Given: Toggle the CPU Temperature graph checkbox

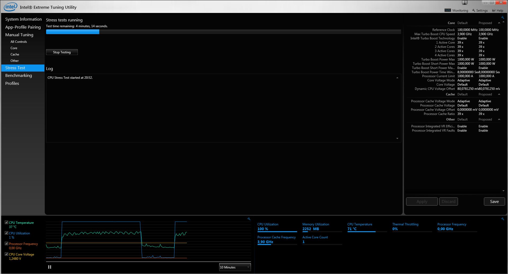Looking at the screenshot, I should 7,222.
